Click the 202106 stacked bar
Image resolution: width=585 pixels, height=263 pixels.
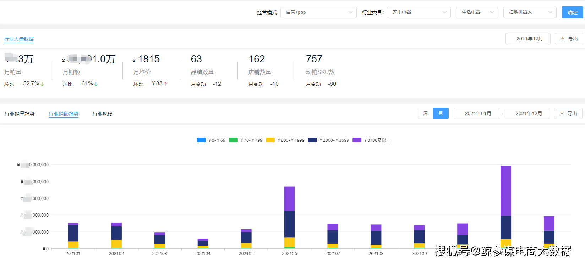pos(289,218)
